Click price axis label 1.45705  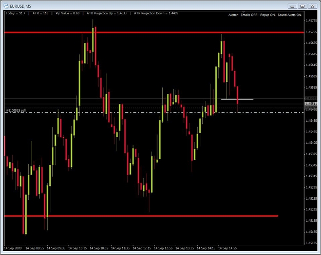pos(311,32)
